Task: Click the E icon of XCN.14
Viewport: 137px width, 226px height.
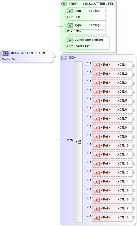Action: (97, 182)
